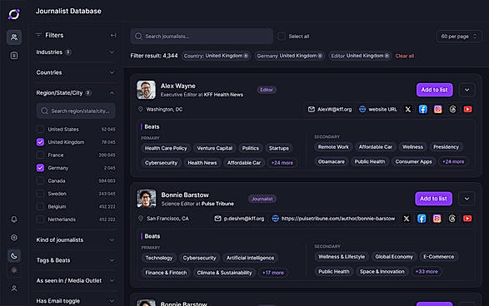Check the France region checkbox
Viewport: 489px width, 306px height.
[x=40, y=155]
